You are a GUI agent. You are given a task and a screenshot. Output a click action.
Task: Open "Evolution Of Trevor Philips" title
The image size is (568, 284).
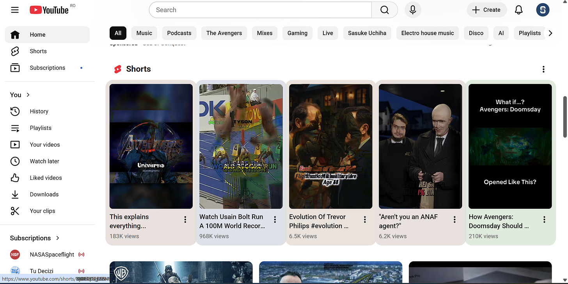pos(319,221)
